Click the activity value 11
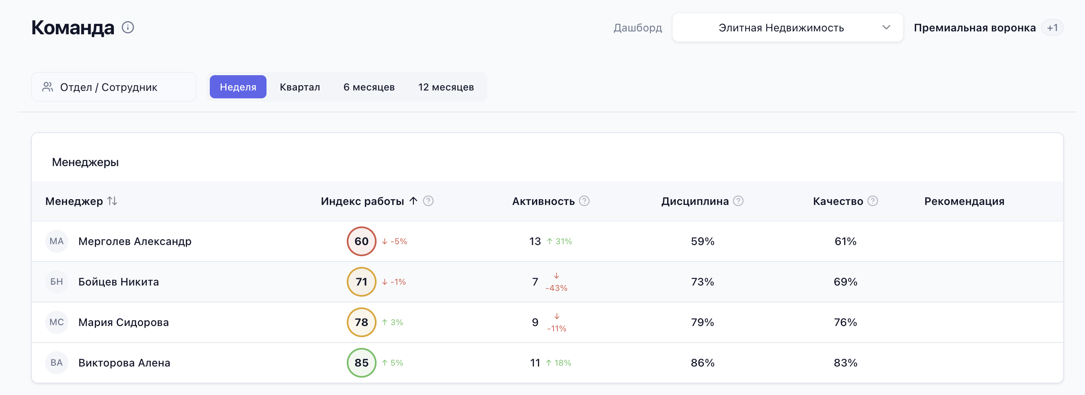 click(x=535, y=362)
